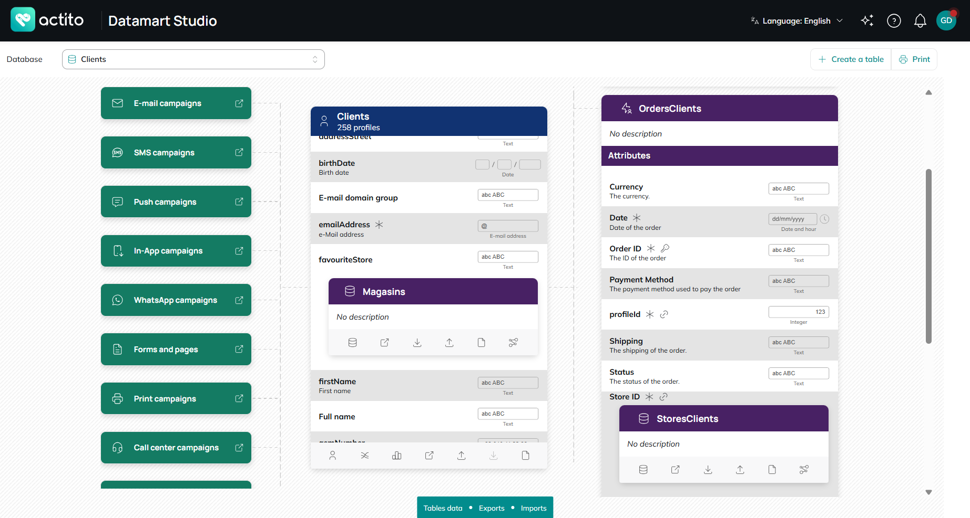Click the download icon in Magasins card
Screen dimensions: 970x518
point(417,343)
